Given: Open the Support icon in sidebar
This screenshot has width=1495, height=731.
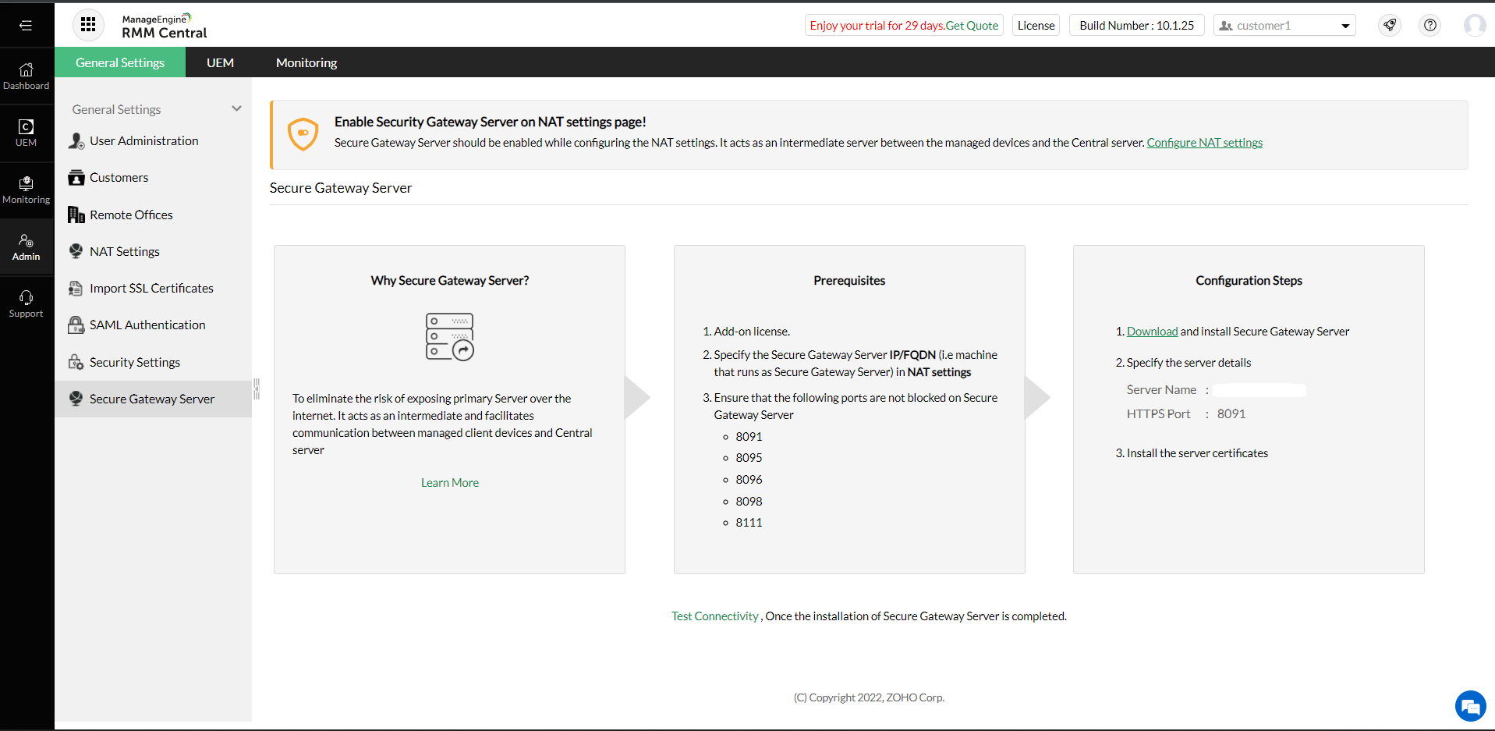Looking at the screenshot, I should click(x=27, y=303).
